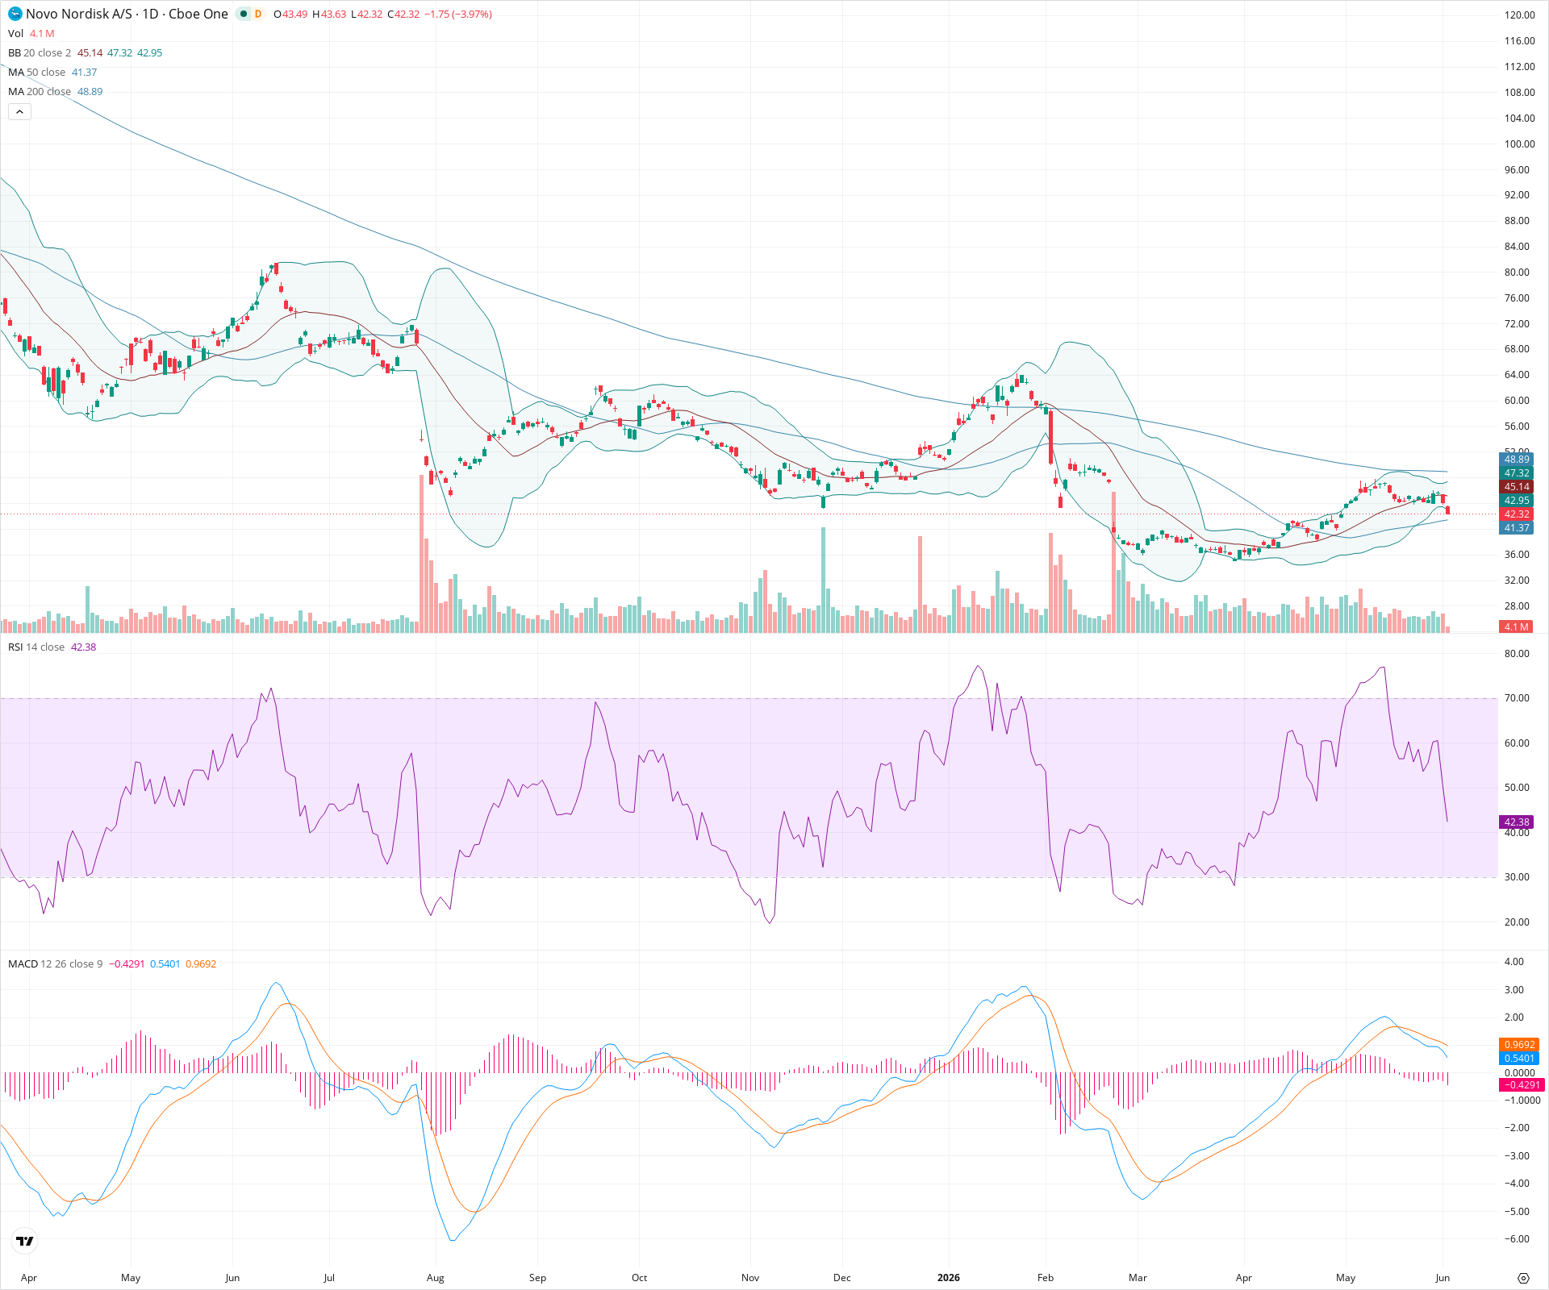Image resolution: width=1549 pixels, height=1290 pixels.
Task: Click the Novo Nordisk logo icon
Action: pos(15,14)
